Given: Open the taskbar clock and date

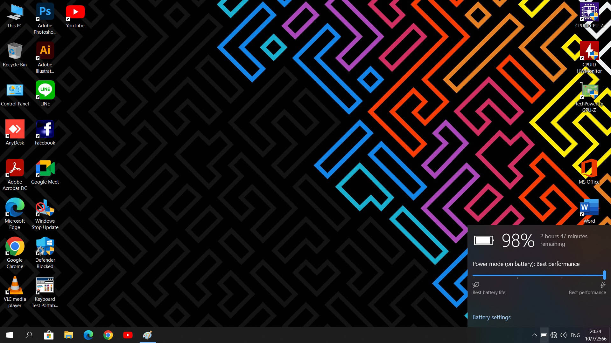Looking at the screenshot, I should (x=595, y=335).
